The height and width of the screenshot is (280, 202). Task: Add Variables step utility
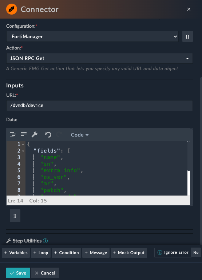point(16,253)
